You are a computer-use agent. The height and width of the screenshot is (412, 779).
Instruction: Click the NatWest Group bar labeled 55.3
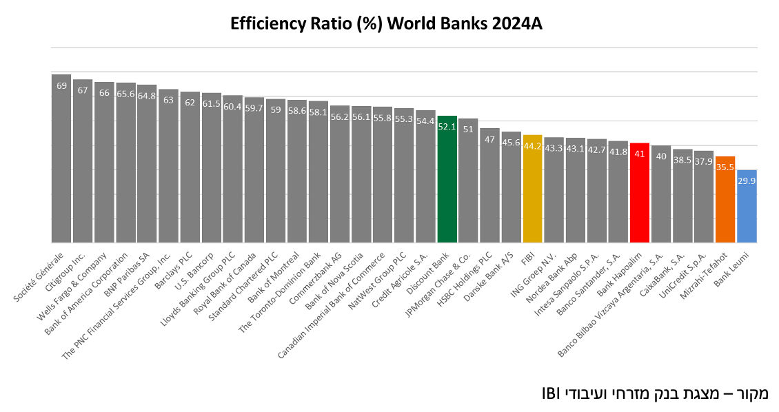point(404,176)
